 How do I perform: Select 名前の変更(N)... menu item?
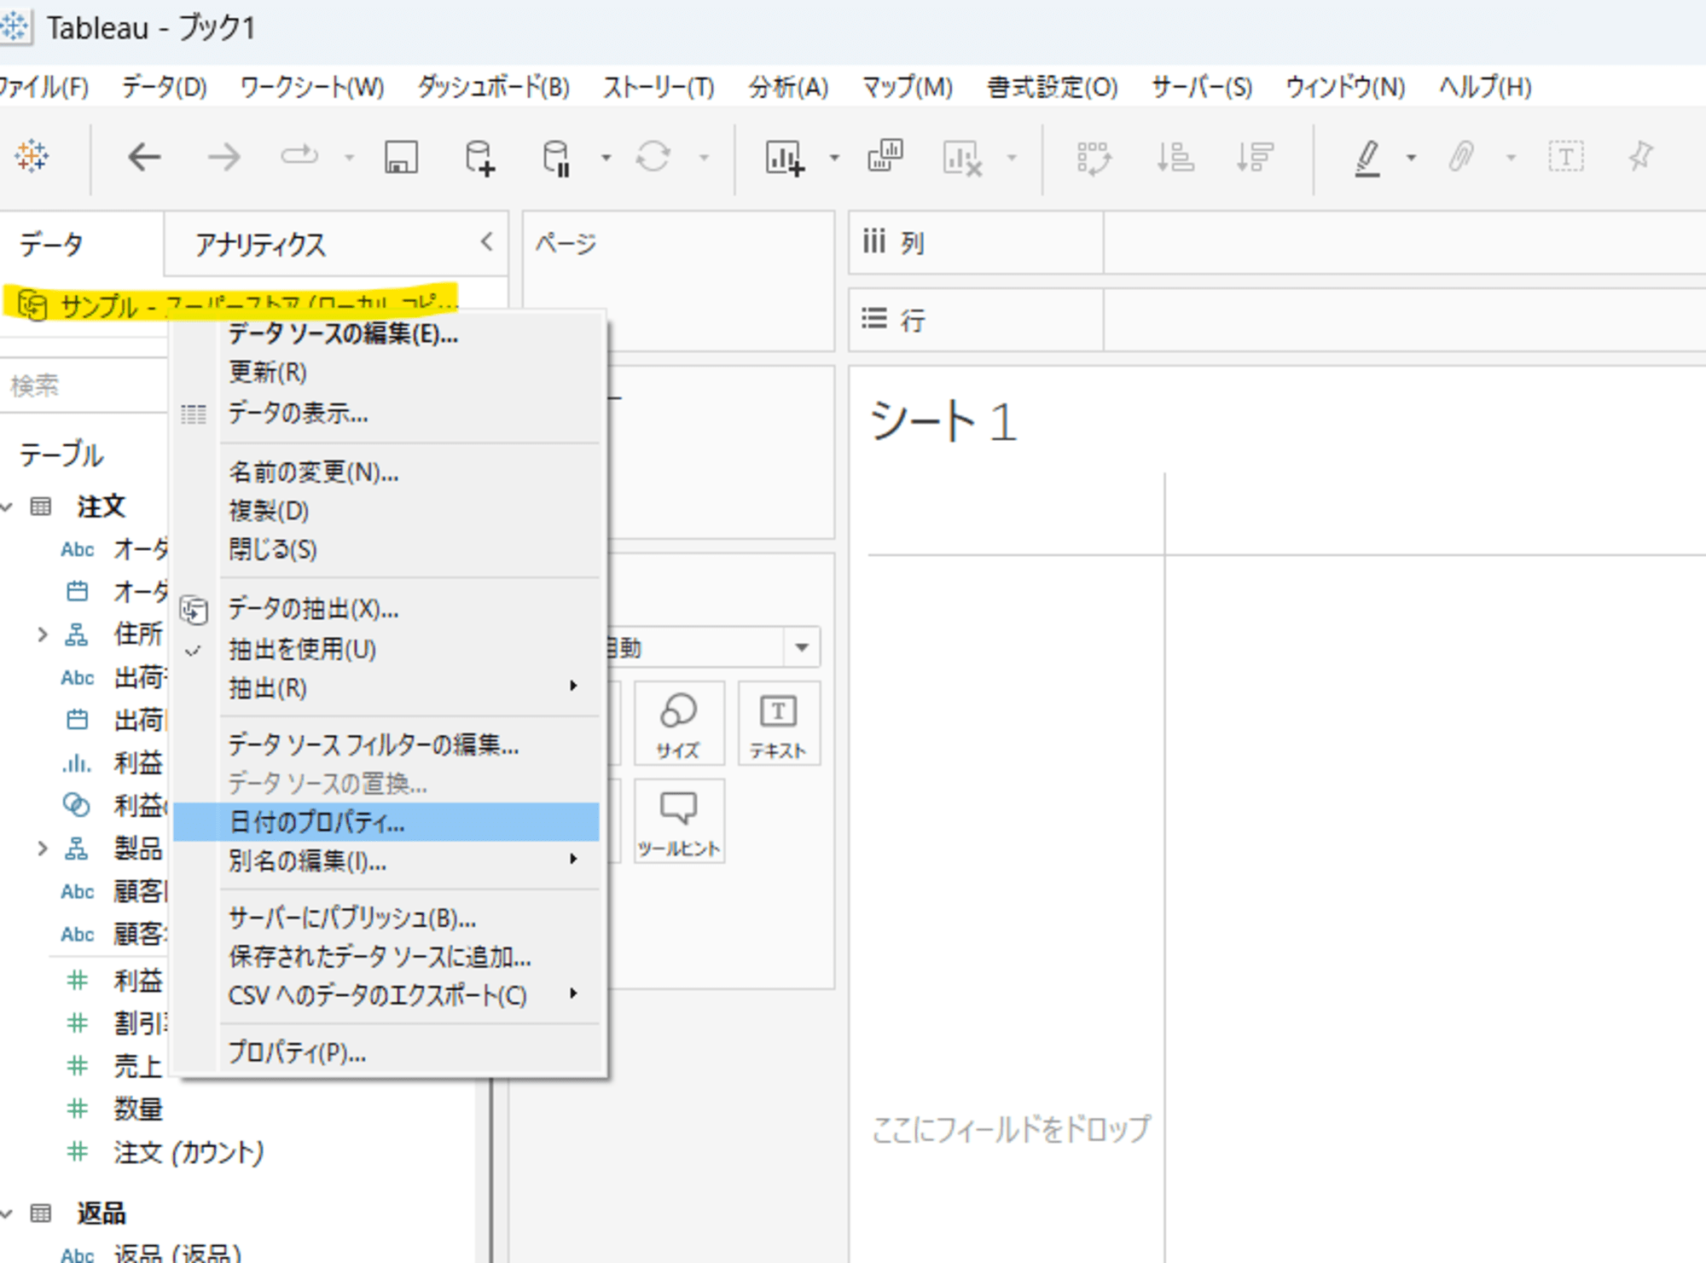click(x=386, y=472)
